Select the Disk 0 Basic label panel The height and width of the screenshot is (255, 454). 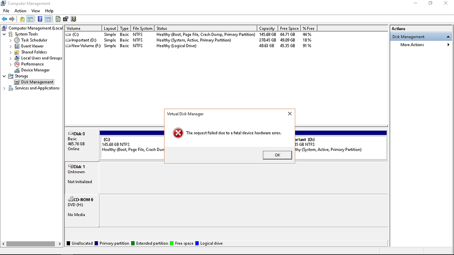click(x=82, y=145)
